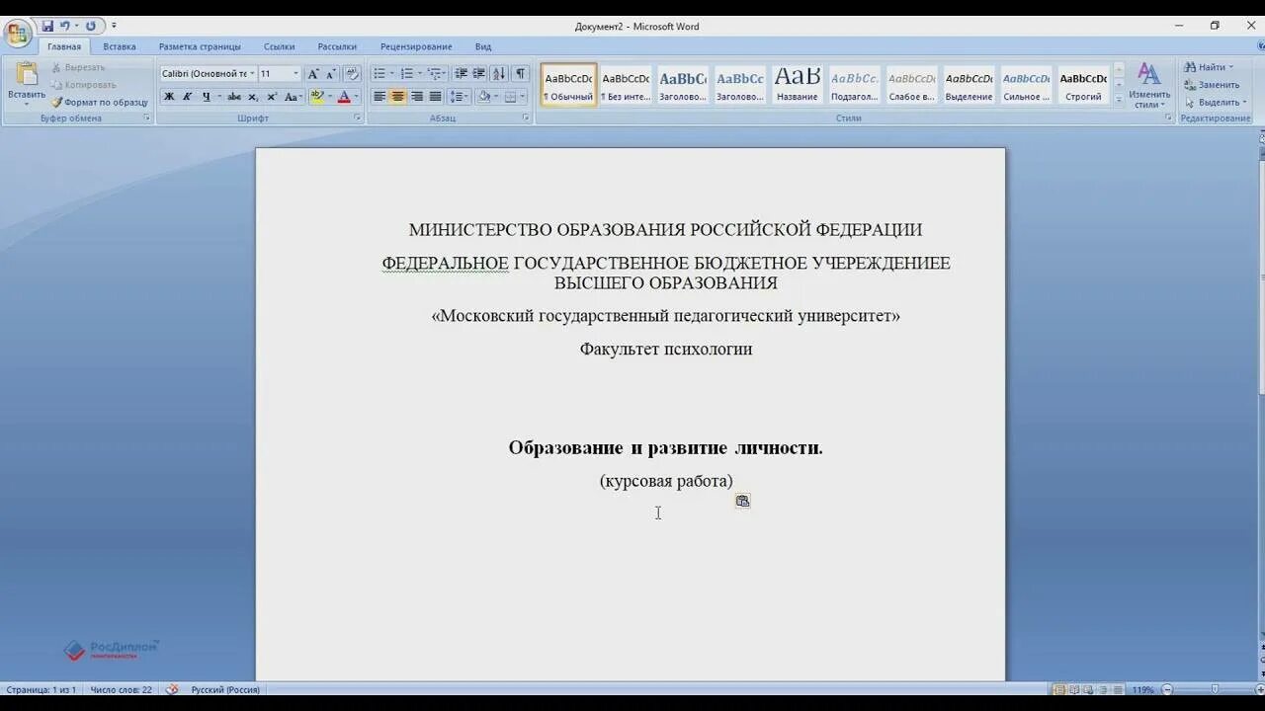Screen dimensions: 1265x711
Task: Redo the last action
Action: tap(91, 26)
